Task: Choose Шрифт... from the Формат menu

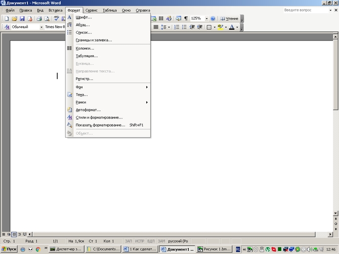Action: [x=83, y=18]
